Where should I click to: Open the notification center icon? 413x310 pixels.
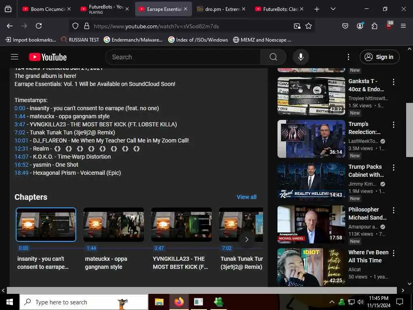click(400, 302)
